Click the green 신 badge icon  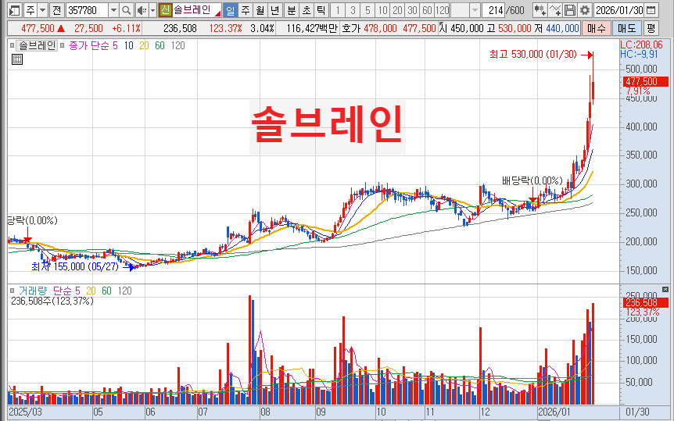point(166,10)
